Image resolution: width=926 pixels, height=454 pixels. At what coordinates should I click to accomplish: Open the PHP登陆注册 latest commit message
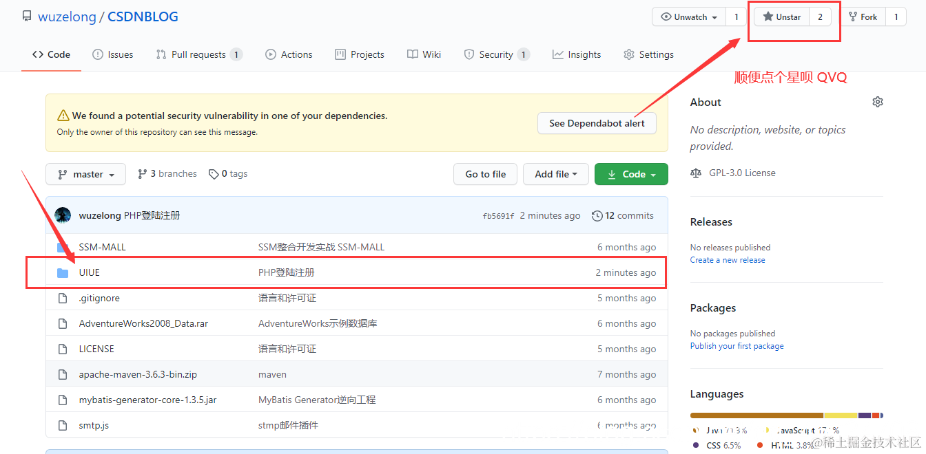[152, 215]
